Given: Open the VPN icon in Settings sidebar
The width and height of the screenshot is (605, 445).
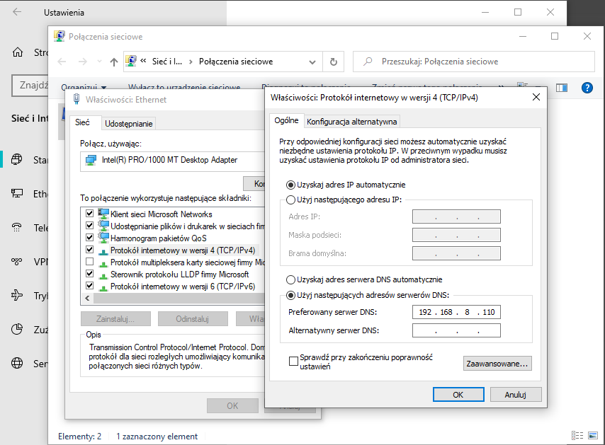Looking at the screenshot, I should coord(17,262).
